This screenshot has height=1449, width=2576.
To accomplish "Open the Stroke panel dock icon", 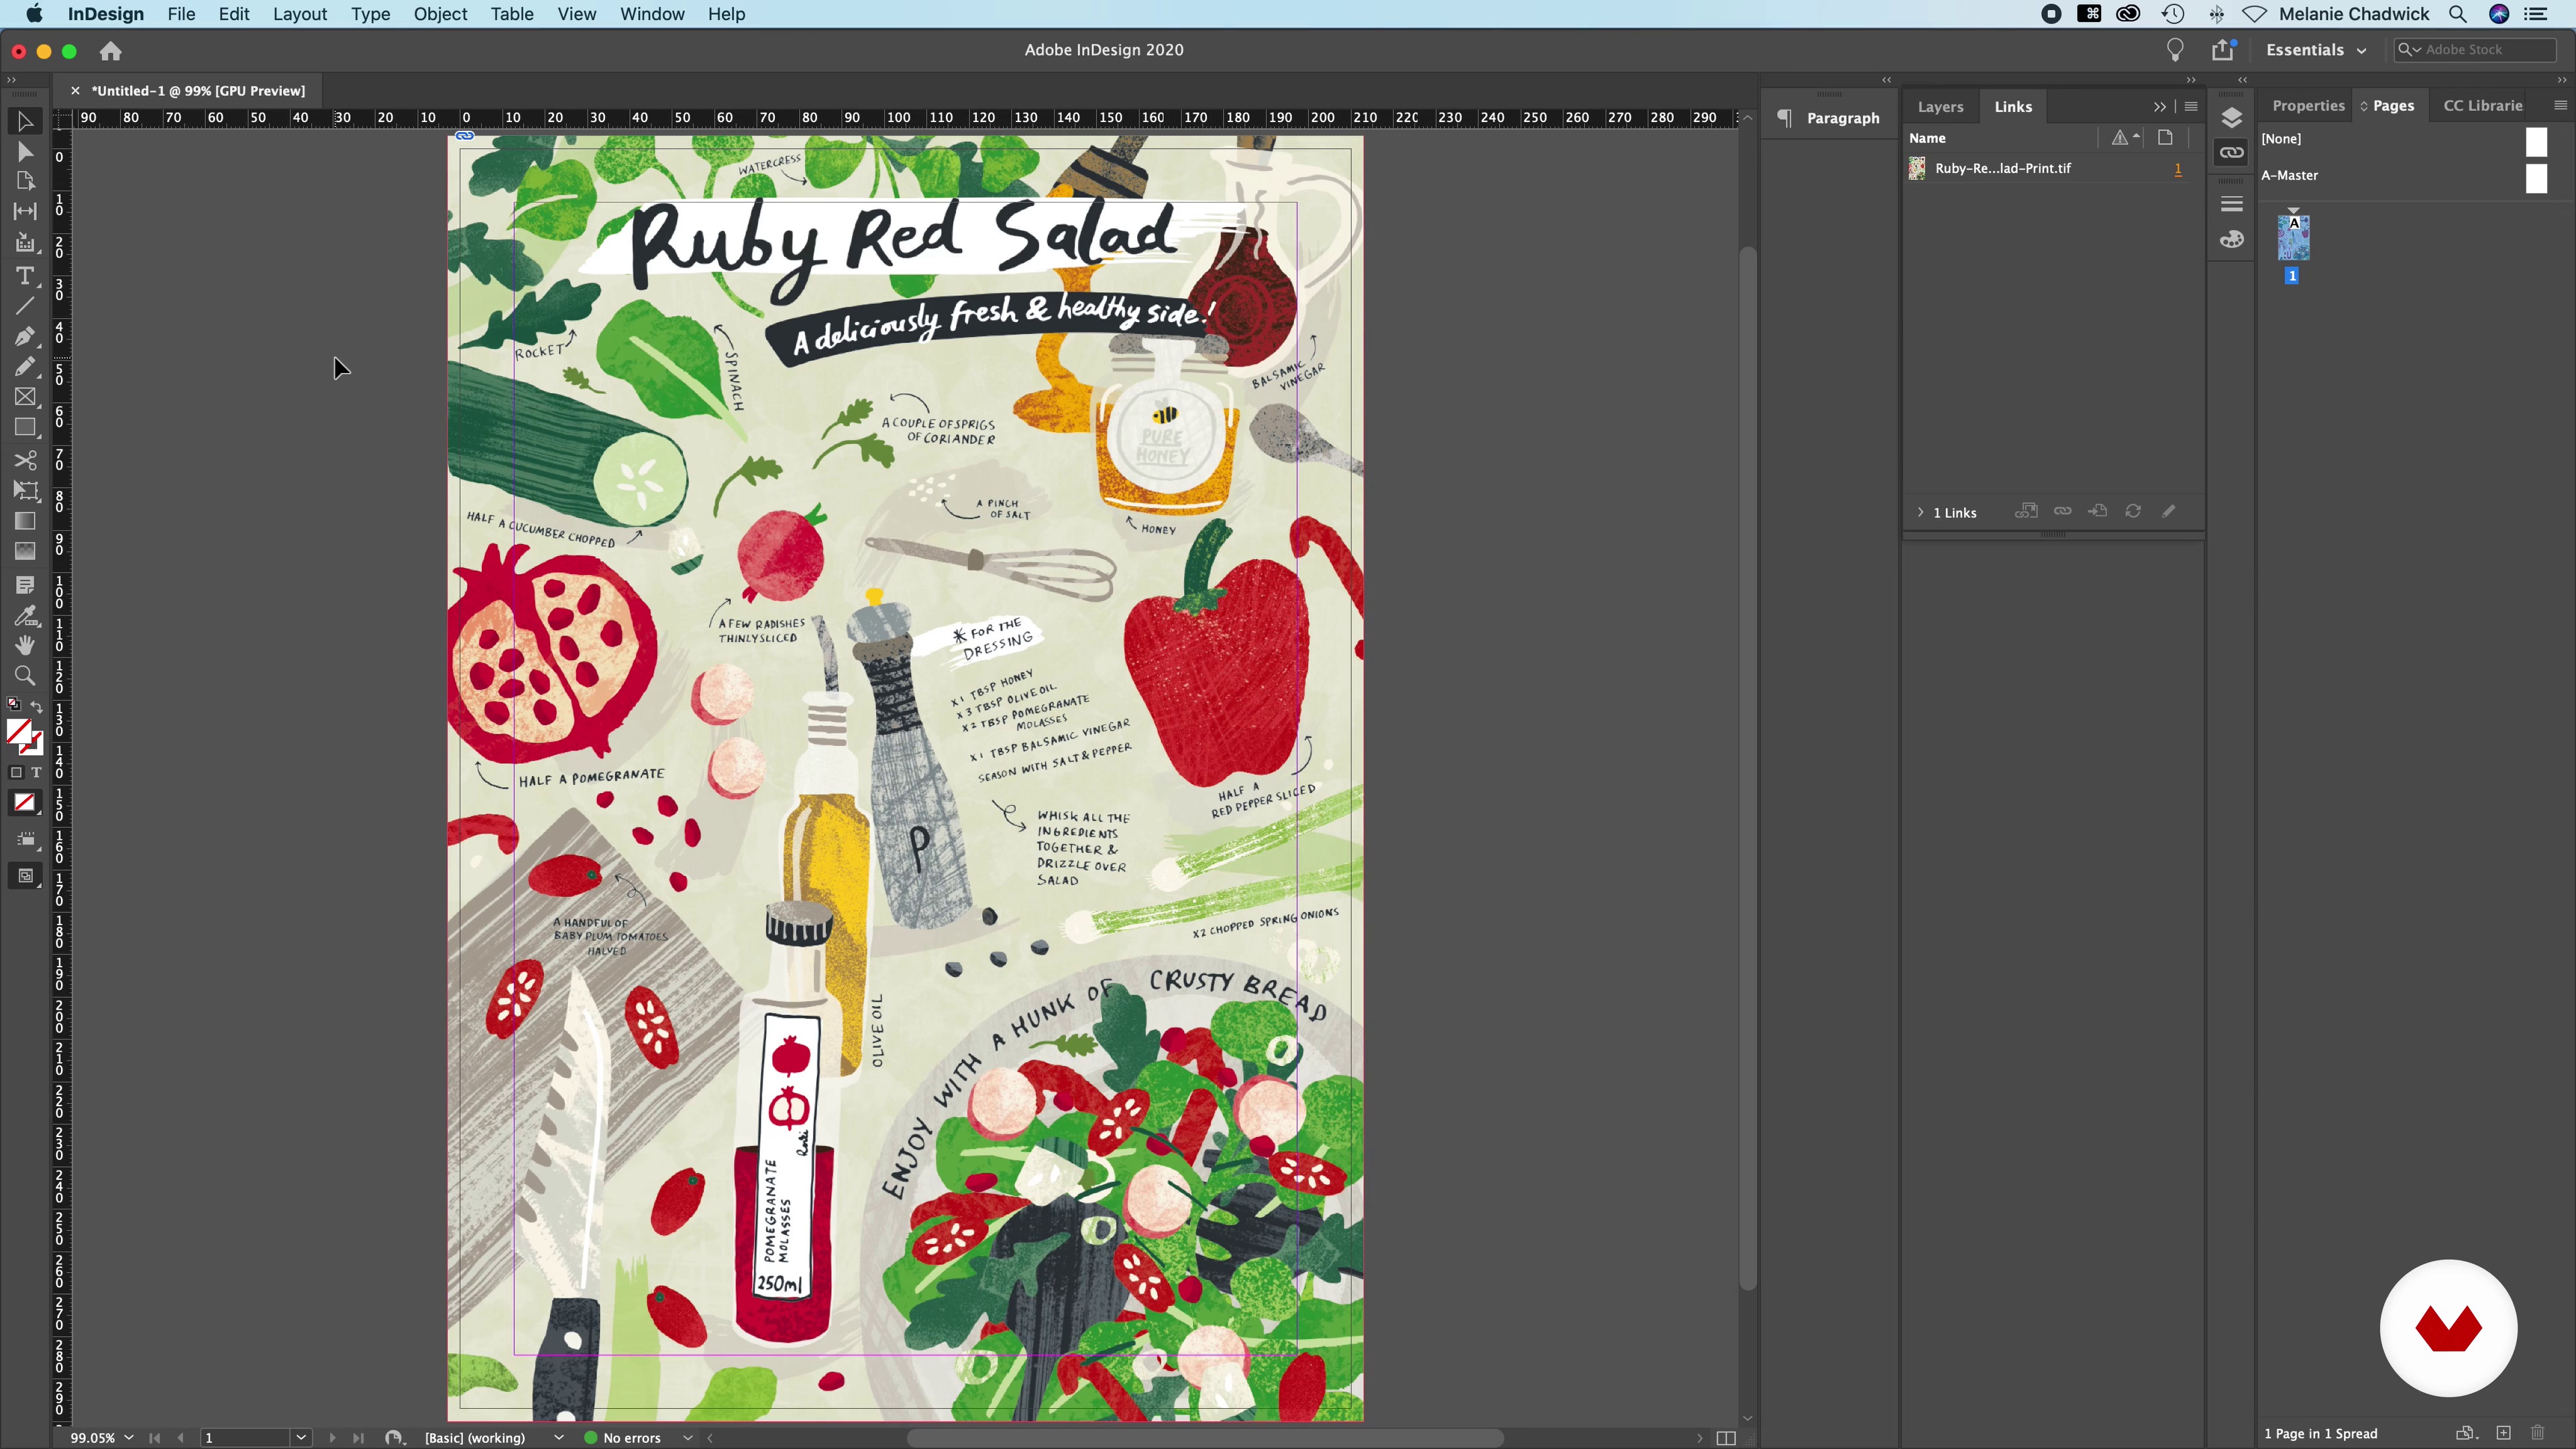I will click(x=2232, y=204).
